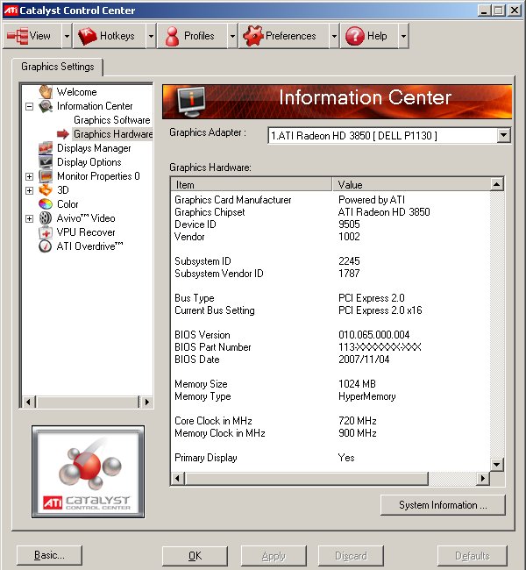The image size is (526, 570).
Task: Click the ATI Overdrive gauge icon
Action: 46,246
